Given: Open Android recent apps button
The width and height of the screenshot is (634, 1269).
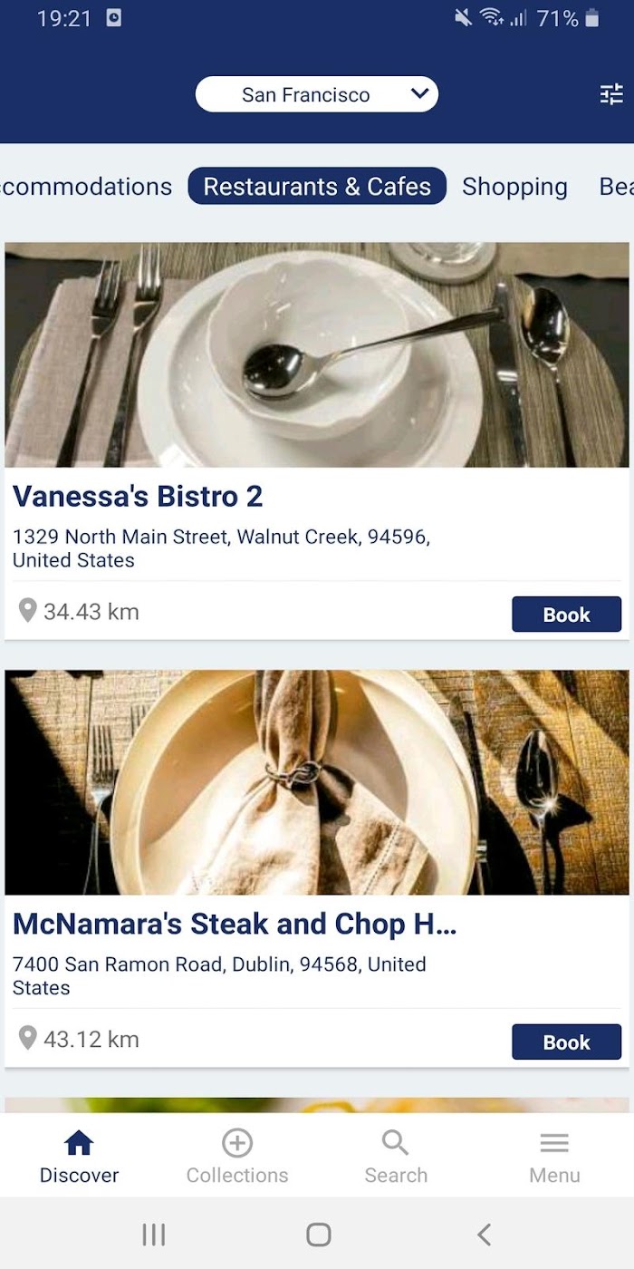Looking at the screenshot, I should (153, 1235).
